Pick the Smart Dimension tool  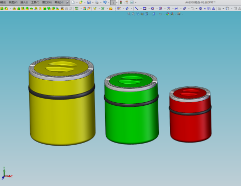[127, 9]
